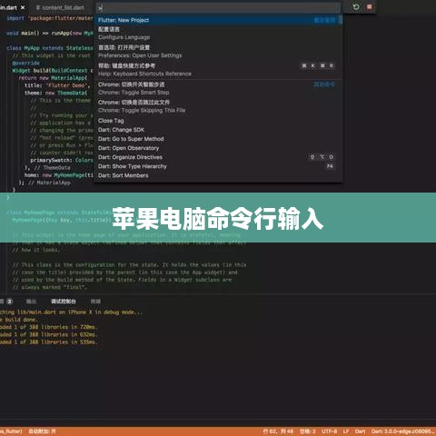436x436 pixels.
Task: Click the 'build done' debug console line
Action: (19, 320)
